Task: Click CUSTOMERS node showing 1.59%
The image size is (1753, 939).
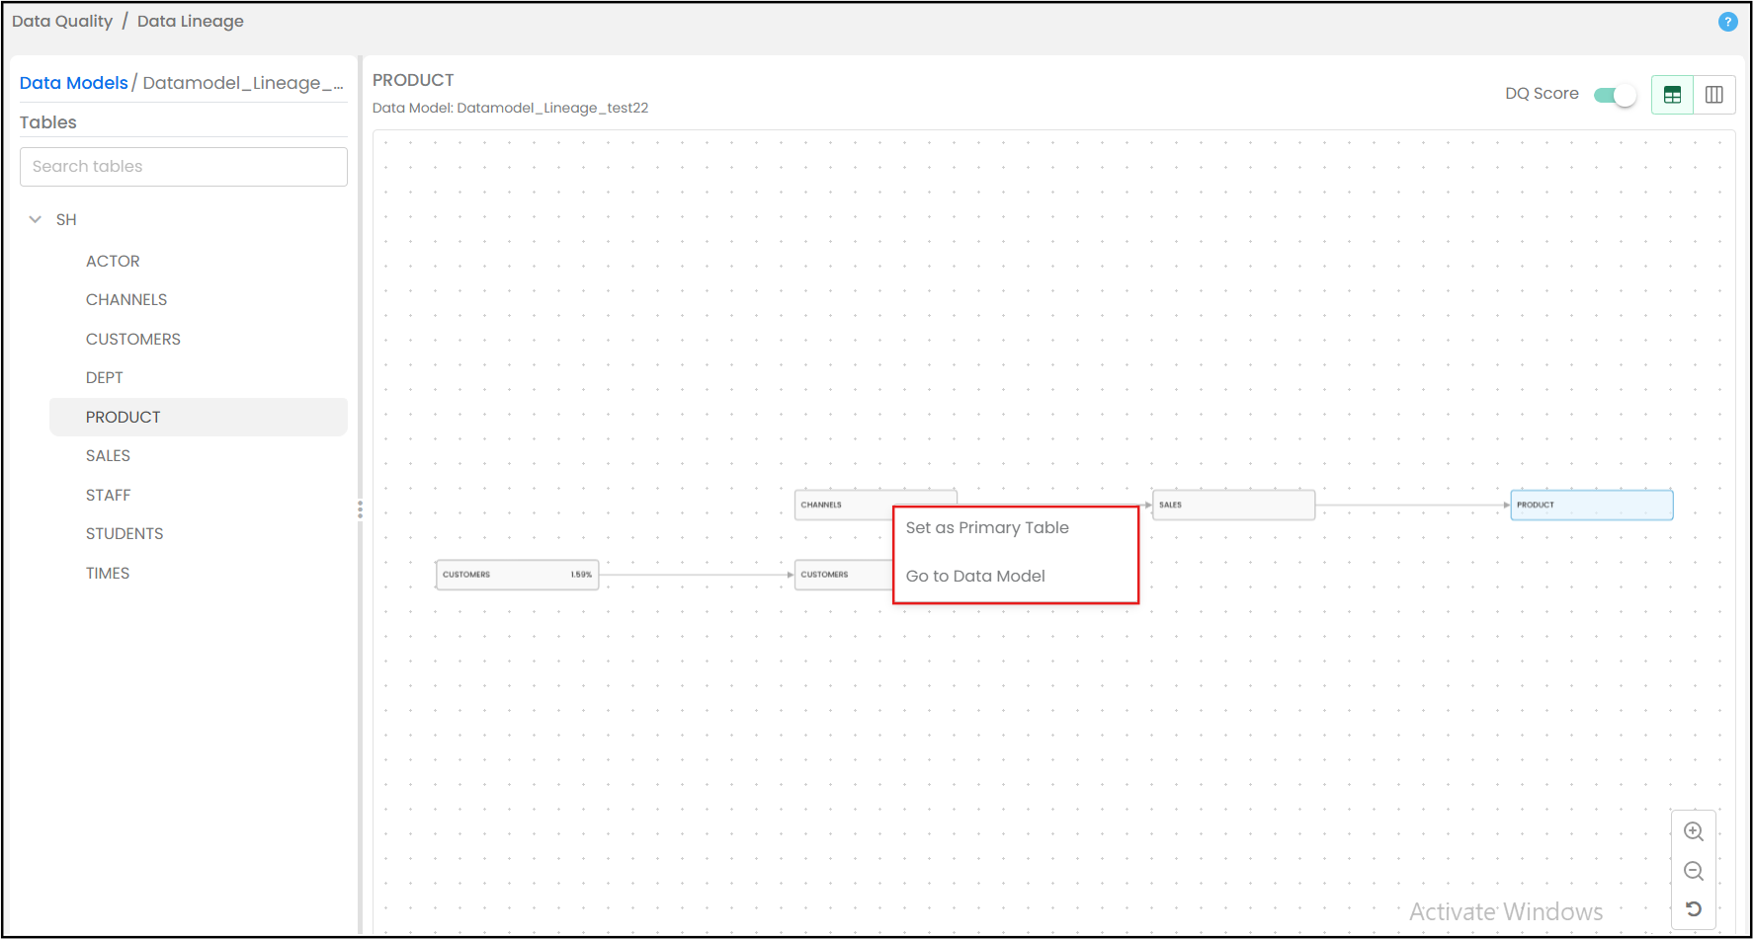Action: (x=518, y=575)
